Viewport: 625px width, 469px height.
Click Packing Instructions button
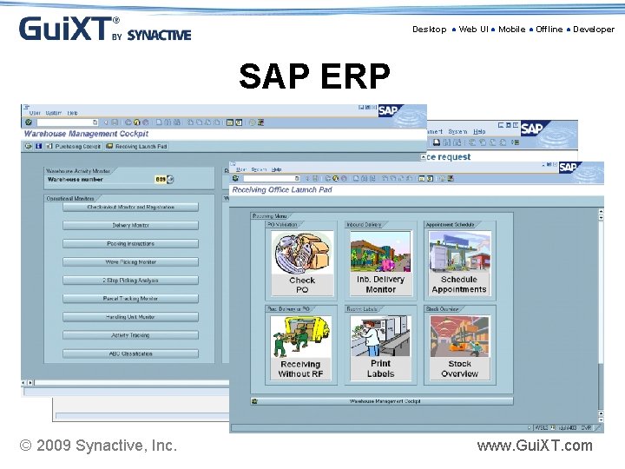click(131, 244)
